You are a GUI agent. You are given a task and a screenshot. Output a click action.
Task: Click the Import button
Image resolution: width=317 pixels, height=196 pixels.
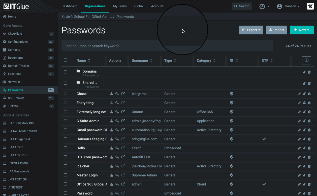point(276,30)
